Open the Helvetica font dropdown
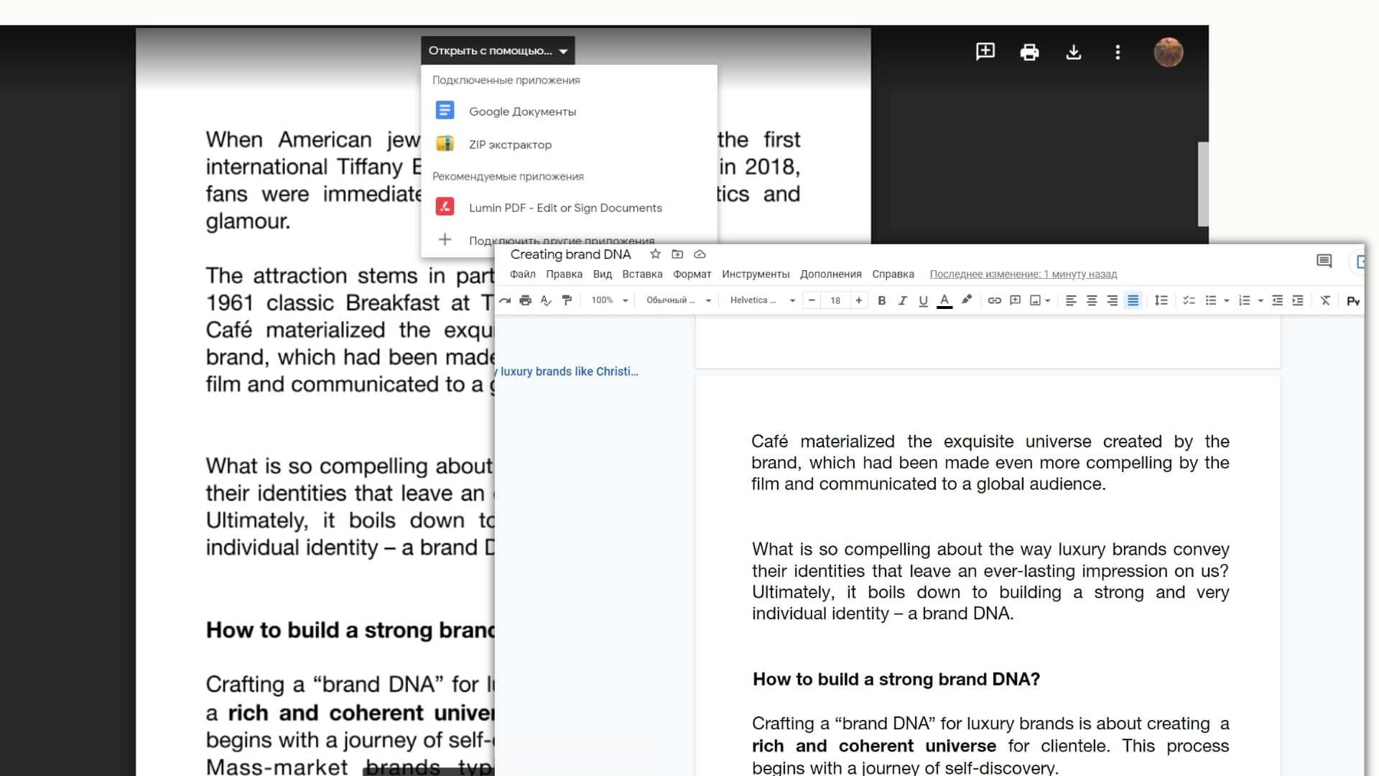This screenshot has height=776, width=1379. pos(762,300)
